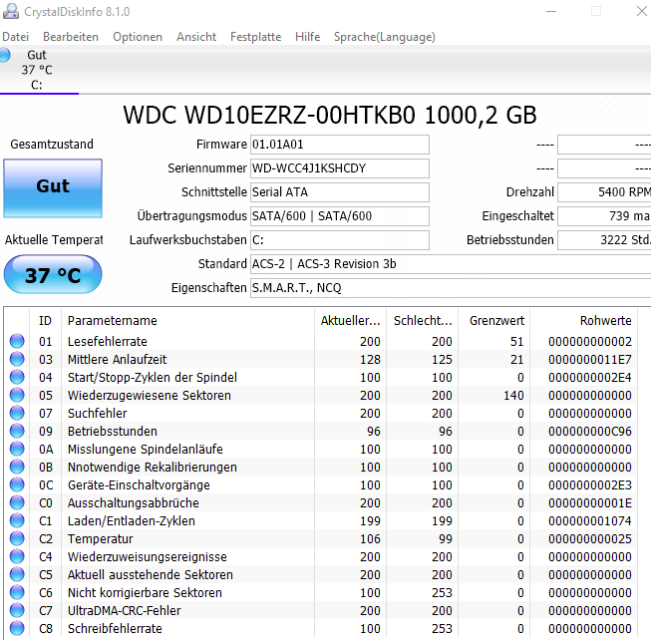Image resolution: width=651 pixels, height=640 pixels.
Task: Click status orb for Nnotwendige Rekalibrierungen
Action: tap(17, 467)
